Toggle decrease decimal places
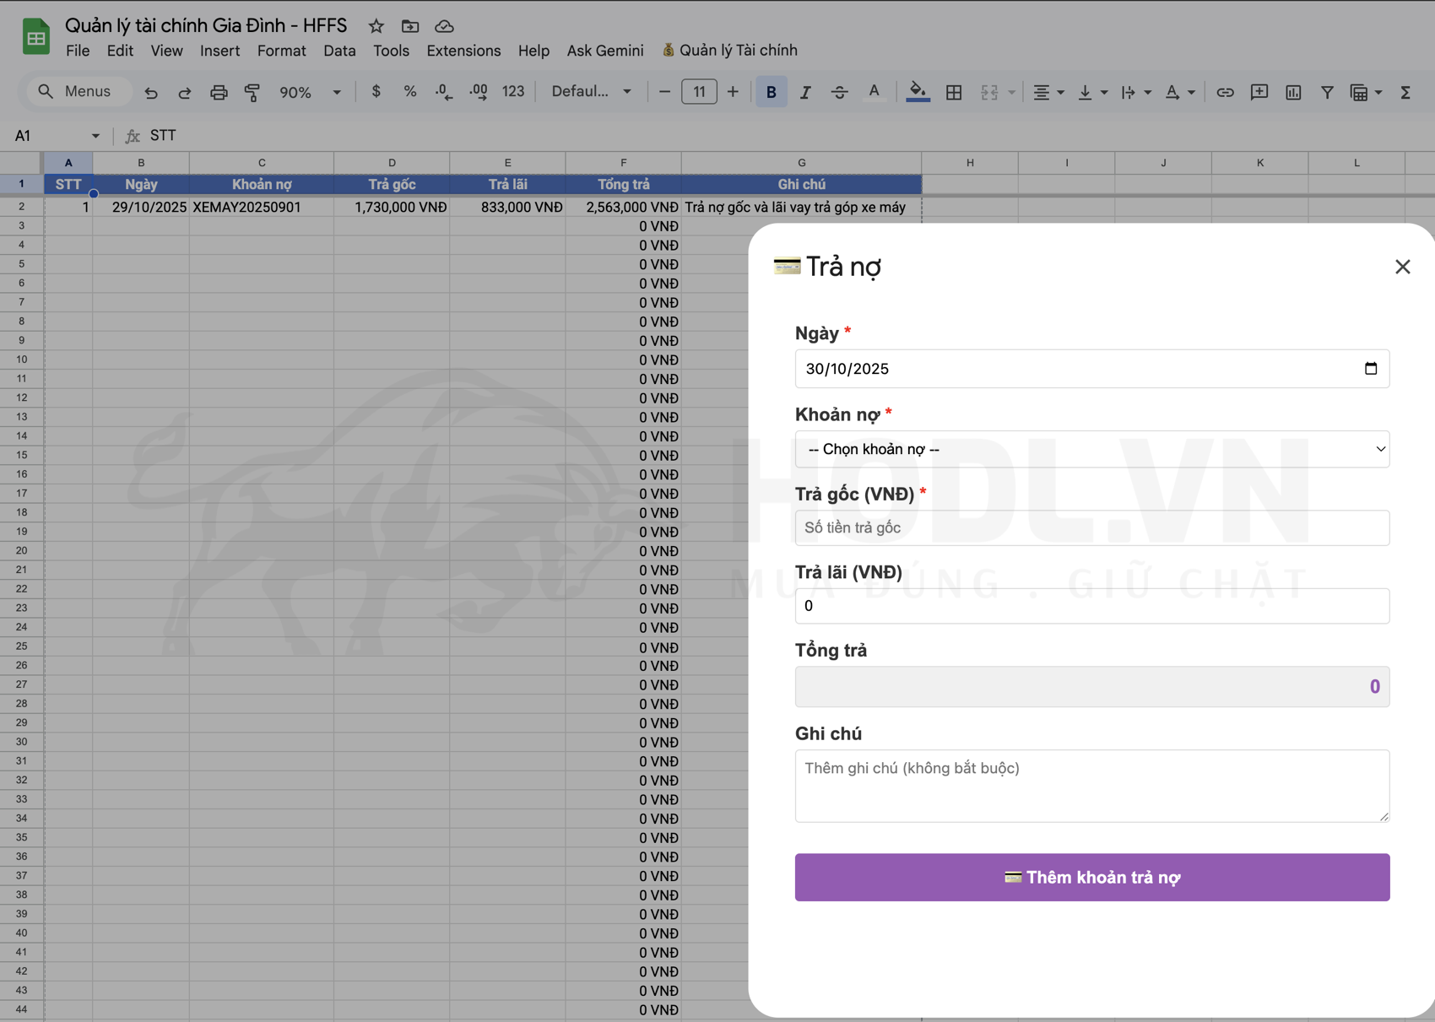Viewport: 1435px width, 1022px height. coord(442,91)
